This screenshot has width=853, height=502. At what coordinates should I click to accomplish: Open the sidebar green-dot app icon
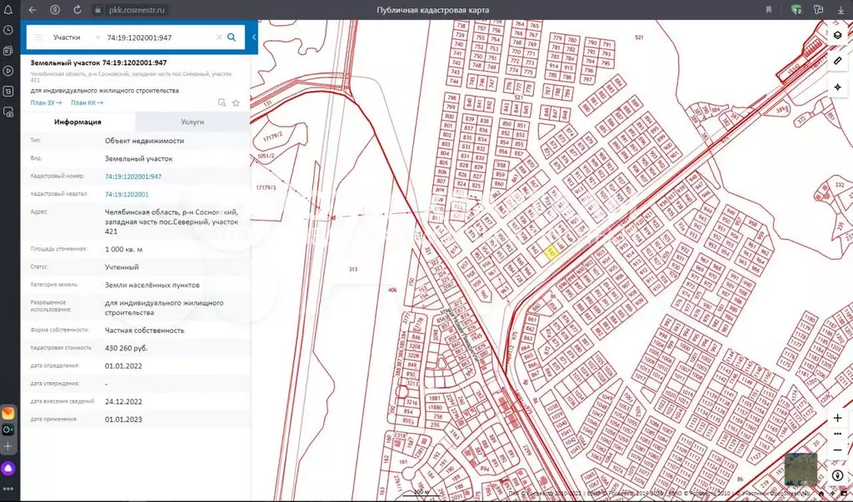pyautogui.click(x=8, y=430)
